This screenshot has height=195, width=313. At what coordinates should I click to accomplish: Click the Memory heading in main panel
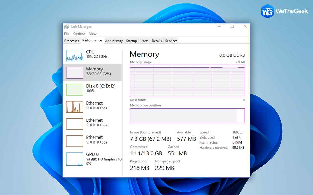coord(144,54)
